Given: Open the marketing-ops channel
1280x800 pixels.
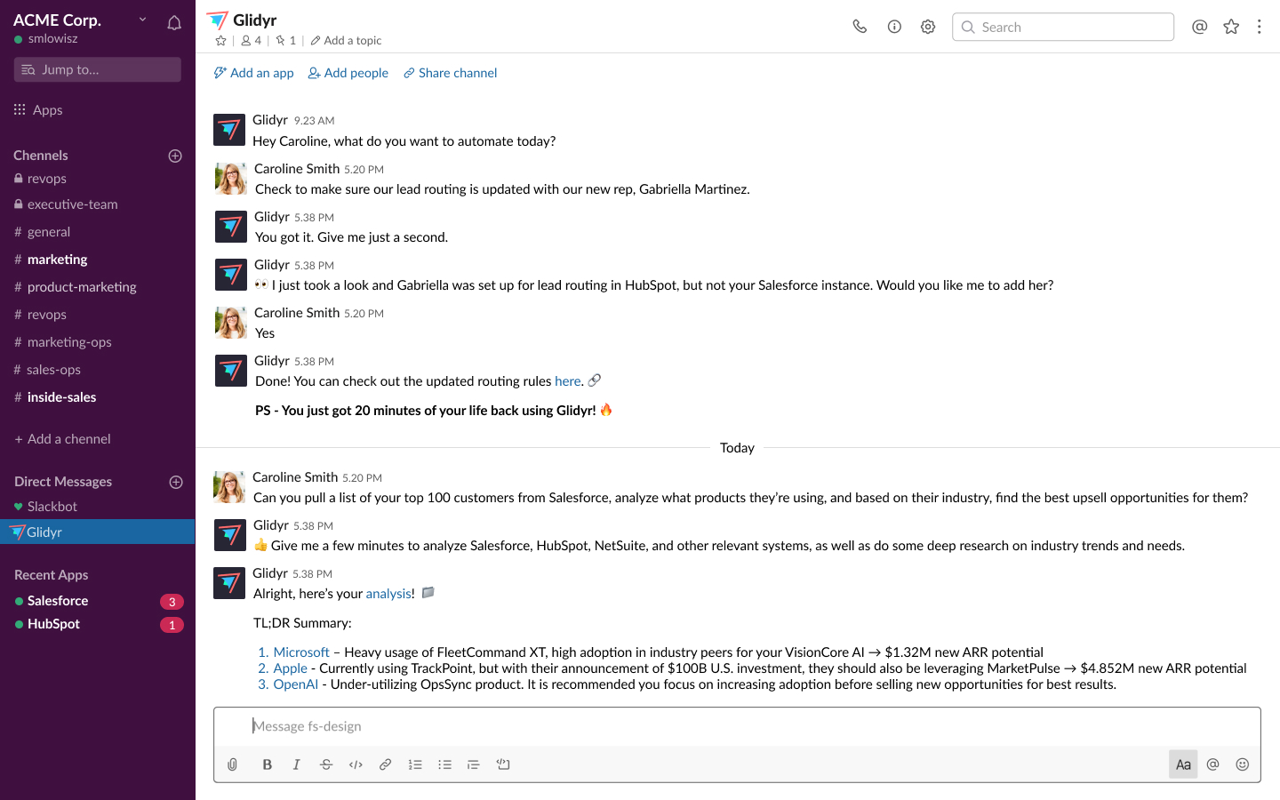Looking at the screenshot, I should pos(63,342).
